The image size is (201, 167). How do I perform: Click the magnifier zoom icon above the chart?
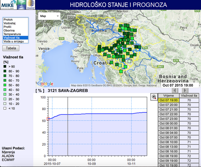coord(154,97)
